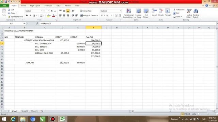This screenshot has height=122, width=218.
Task: Toggle the highlighted Bottom Align button
Action: (x=68, y=11)
